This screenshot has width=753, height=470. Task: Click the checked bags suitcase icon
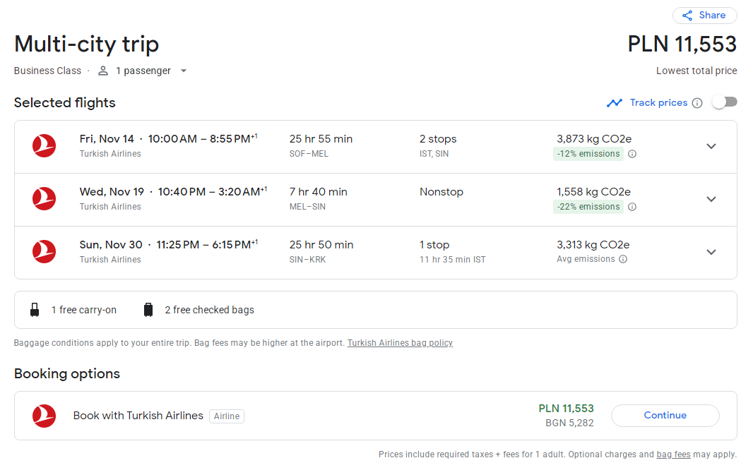[148, 310]
